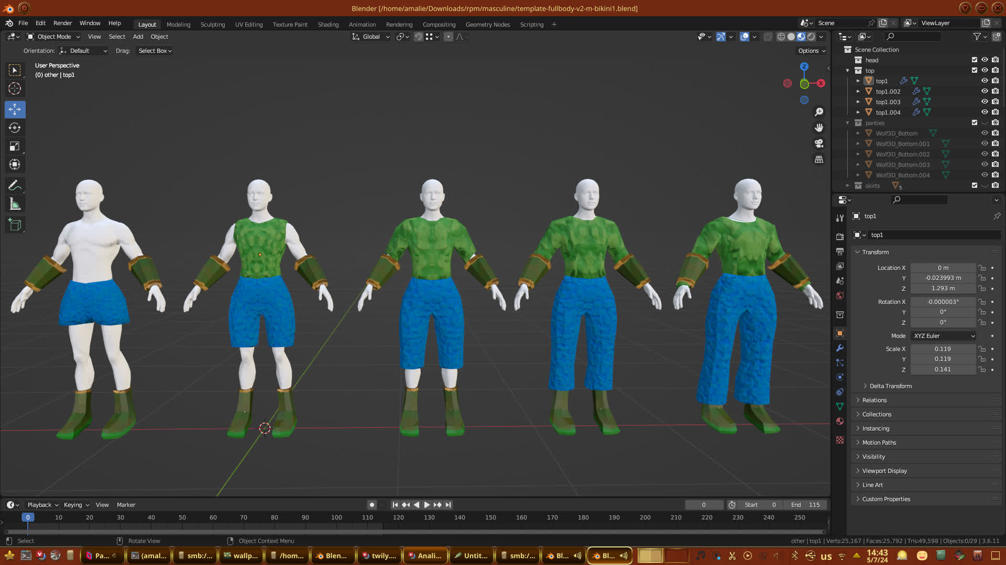Image resolution: width=1006 pixels, height=565 pixels.
Task: Select the Scale tool
Action: pos(15,146)
